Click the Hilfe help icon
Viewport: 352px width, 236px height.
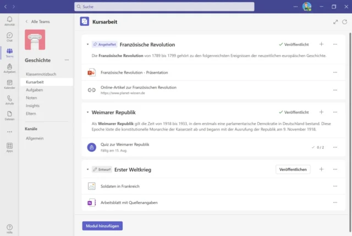[9, 227]
